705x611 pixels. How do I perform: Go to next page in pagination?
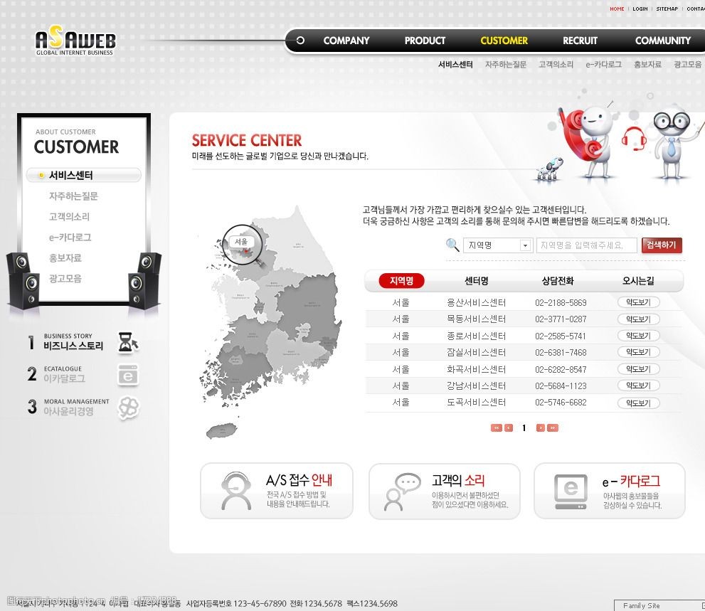click(x=541, y=428)
